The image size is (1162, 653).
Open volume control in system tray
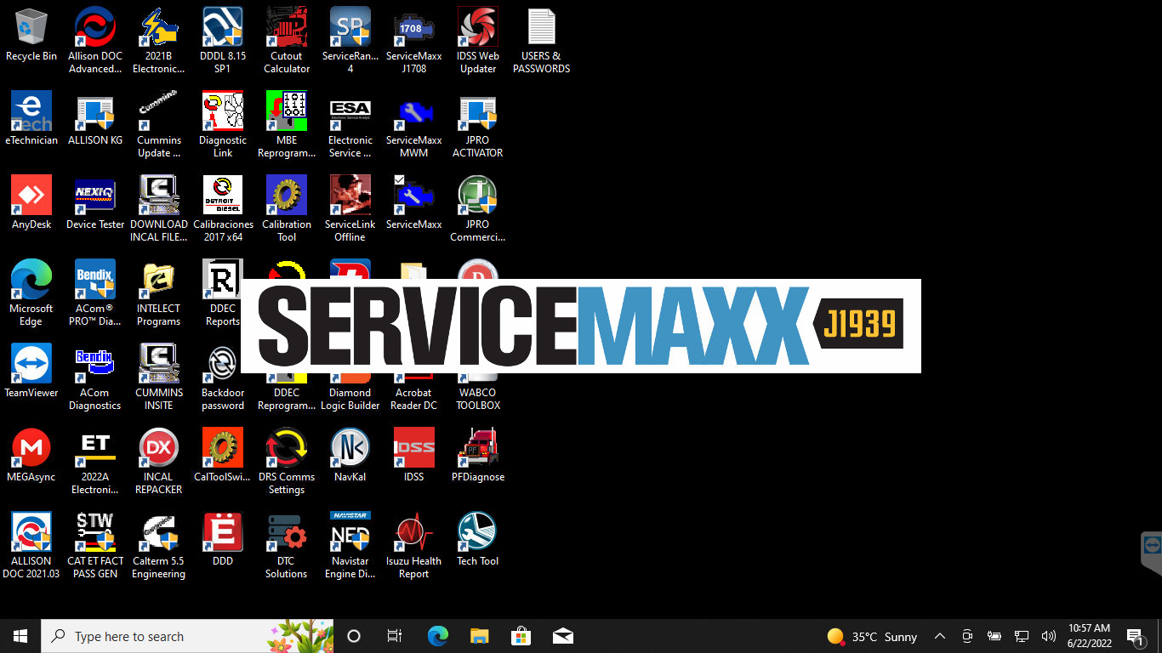pyautogui.click(x=1049, y=636)
